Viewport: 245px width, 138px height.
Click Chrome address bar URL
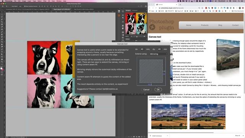tap(172, 8)
